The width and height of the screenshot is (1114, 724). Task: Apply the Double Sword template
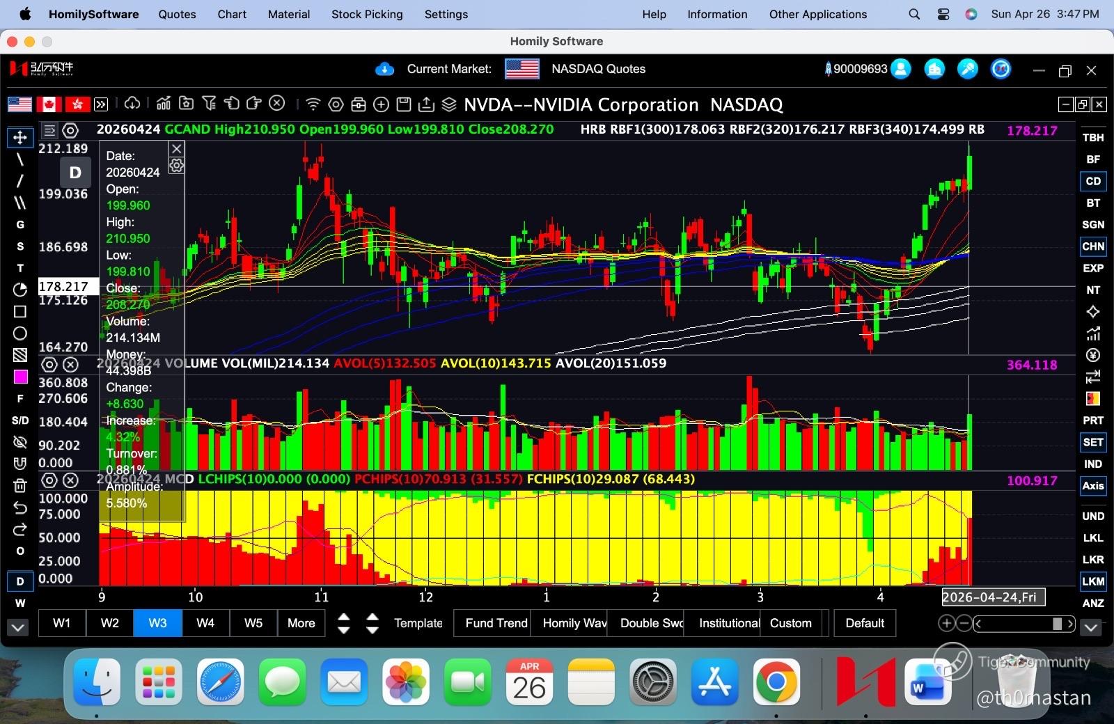(646, 623)
